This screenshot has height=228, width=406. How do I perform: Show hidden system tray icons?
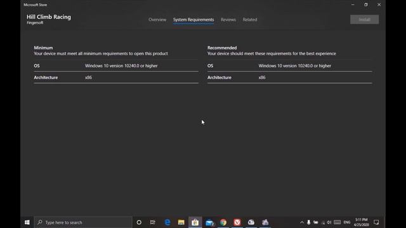302,222
